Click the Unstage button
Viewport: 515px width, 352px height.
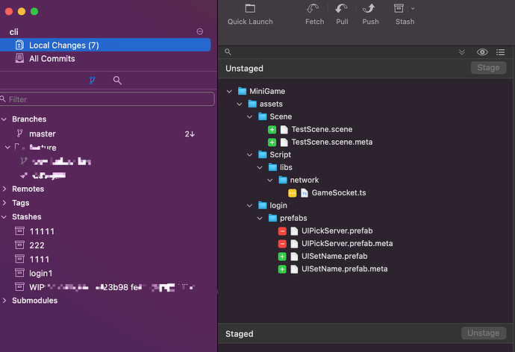click(x=484, y=333)
